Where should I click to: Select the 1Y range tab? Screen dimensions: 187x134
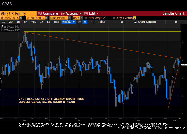(41, 22)
